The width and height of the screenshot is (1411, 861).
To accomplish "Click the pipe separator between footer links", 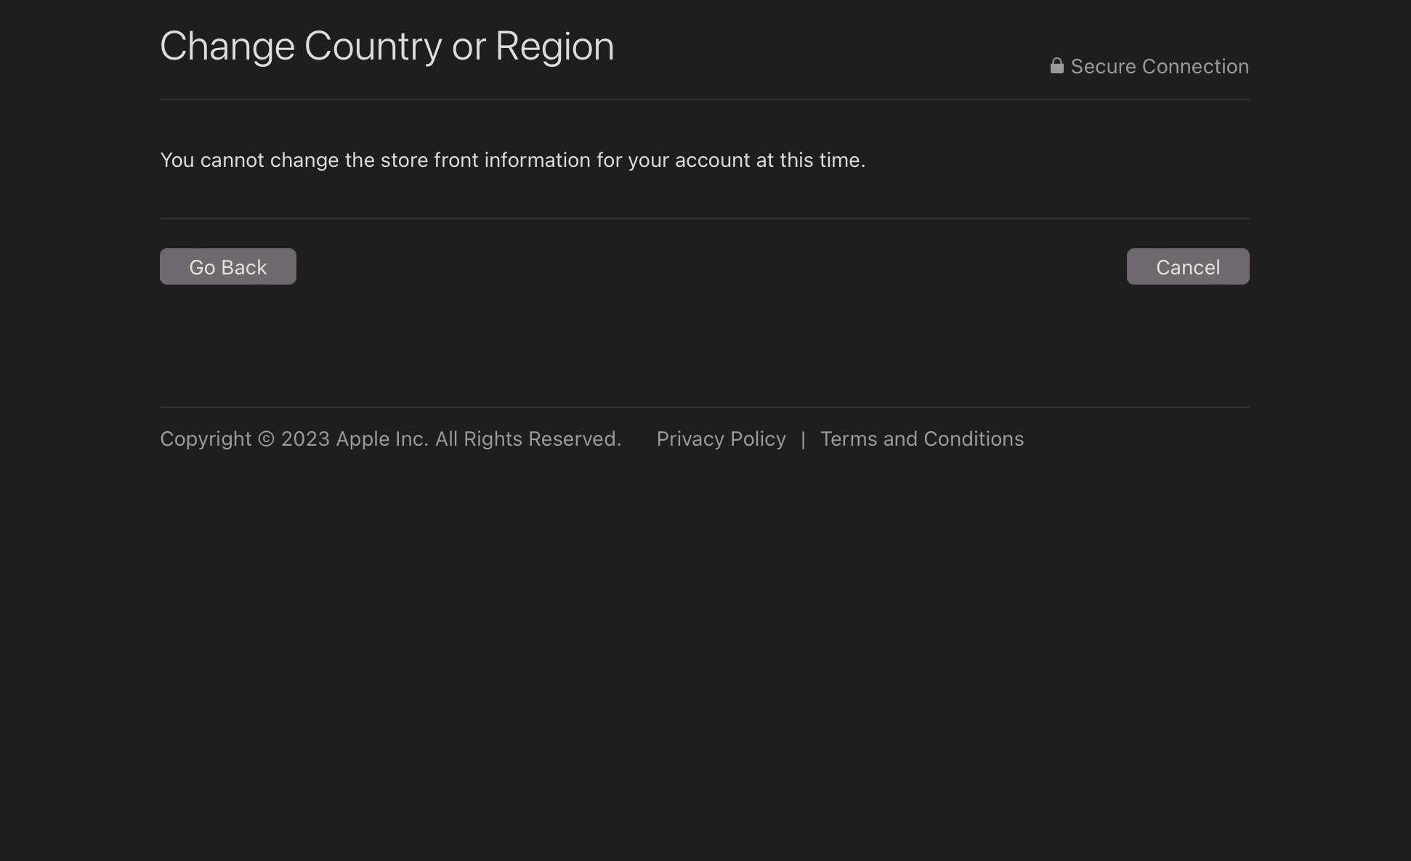I will 803,440.
